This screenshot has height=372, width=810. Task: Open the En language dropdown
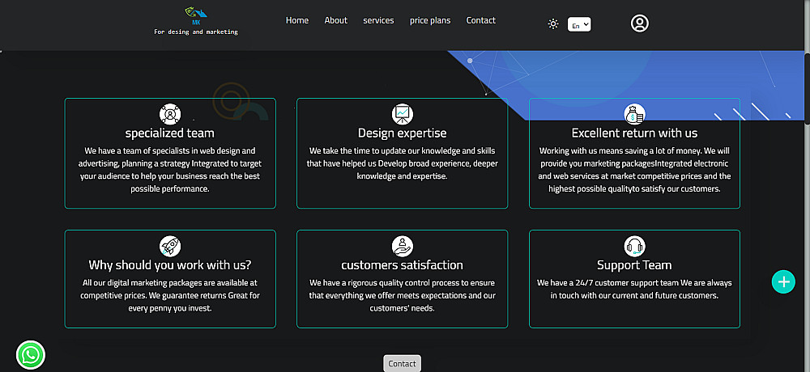pyautogui.click(x=579, y=24)
